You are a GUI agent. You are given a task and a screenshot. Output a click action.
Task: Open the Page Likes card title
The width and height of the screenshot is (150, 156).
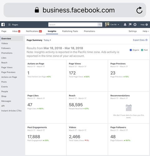[33, 95]
